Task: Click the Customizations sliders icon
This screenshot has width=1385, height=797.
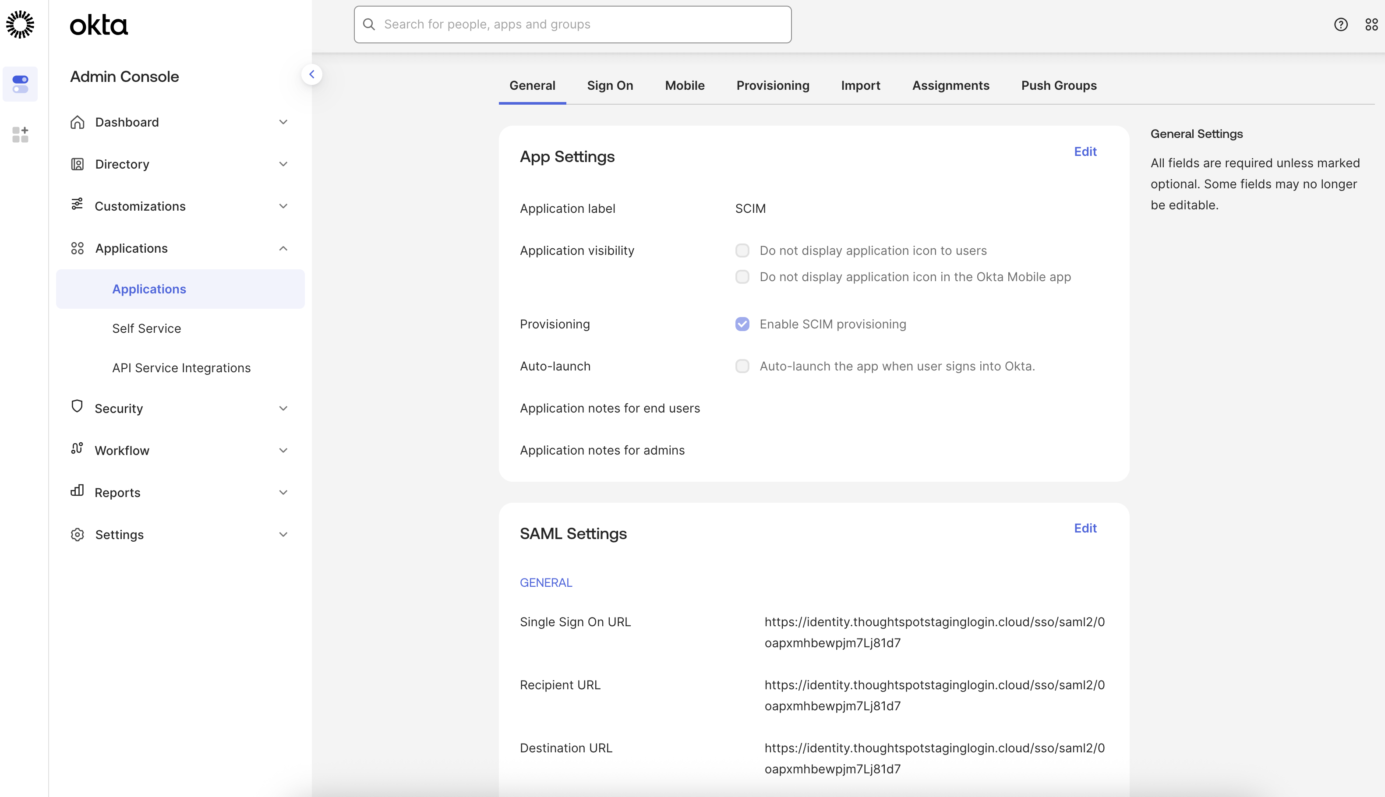Action: (x=77, y=206)
